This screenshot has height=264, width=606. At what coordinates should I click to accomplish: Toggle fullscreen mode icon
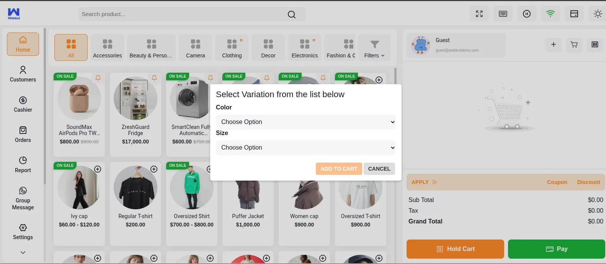click(479, 14)
